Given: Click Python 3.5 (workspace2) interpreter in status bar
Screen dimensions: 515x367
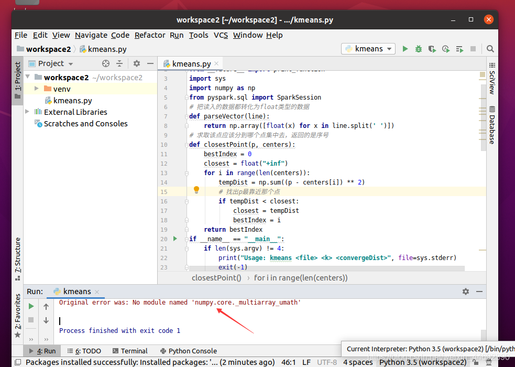Looking at the screenshot, I should point(423,362).
